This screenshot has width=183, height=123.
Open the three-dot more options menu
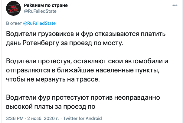tap(175, 5)
